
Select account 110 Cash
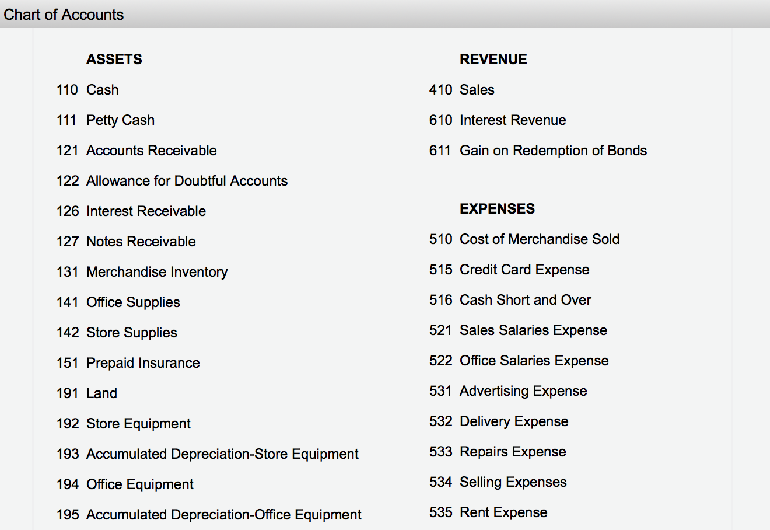tap(87, 90)
